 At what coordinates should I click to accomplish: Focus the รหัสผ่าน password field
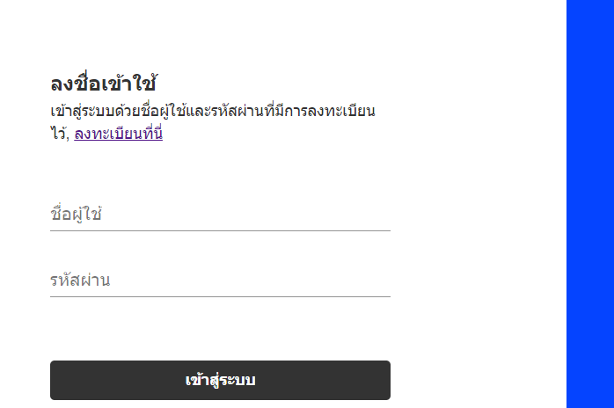220,280
